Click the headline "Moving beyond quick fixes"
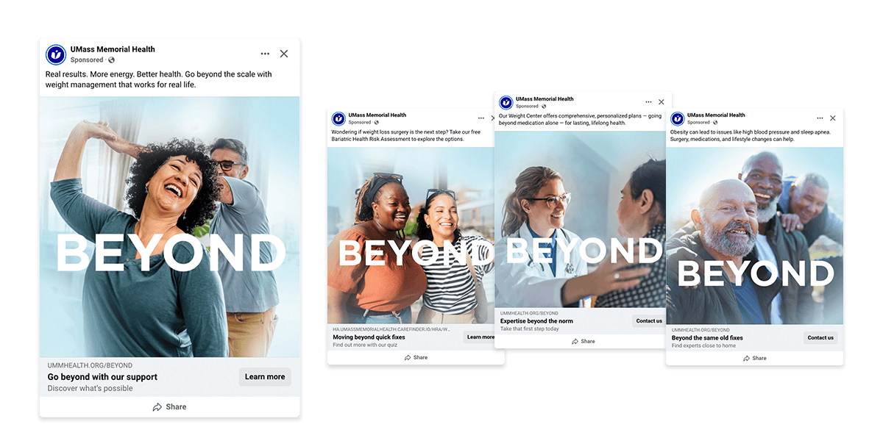This screenshot has height=441, width=883. [x=369, y=338]
